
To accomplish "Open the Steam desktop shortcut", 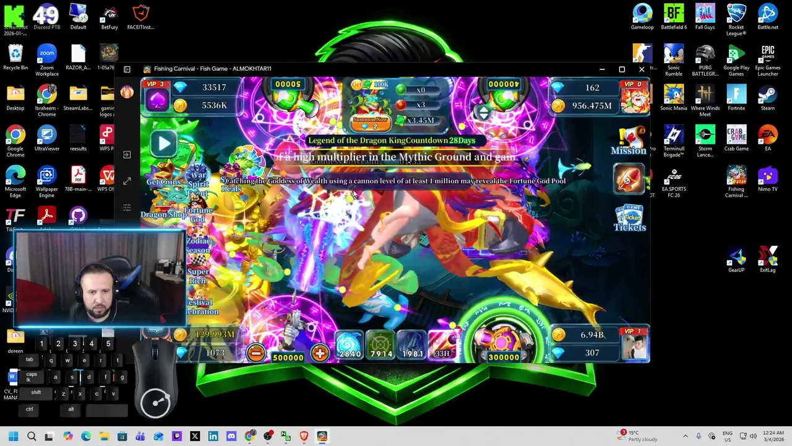I will 768,98.
